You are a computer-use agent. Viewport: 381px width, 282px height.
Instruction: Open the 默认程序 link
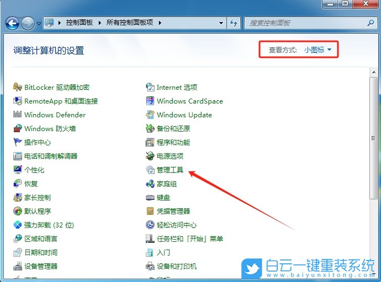pyautogui.click(x=38, y=211)
